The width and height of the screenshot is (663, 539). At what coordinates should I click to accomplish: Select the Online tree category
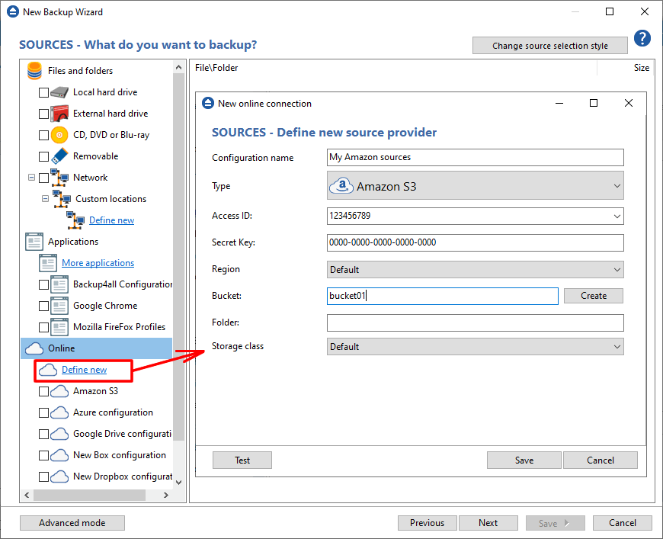click(x=97, y=348)
